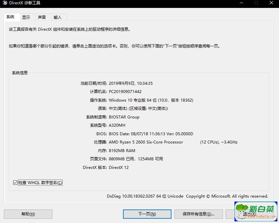This screenshot has width=279, height=223.
Task: Click the 当前日期/时间 label
Action: pyautogui.click(x=93, y=83)
